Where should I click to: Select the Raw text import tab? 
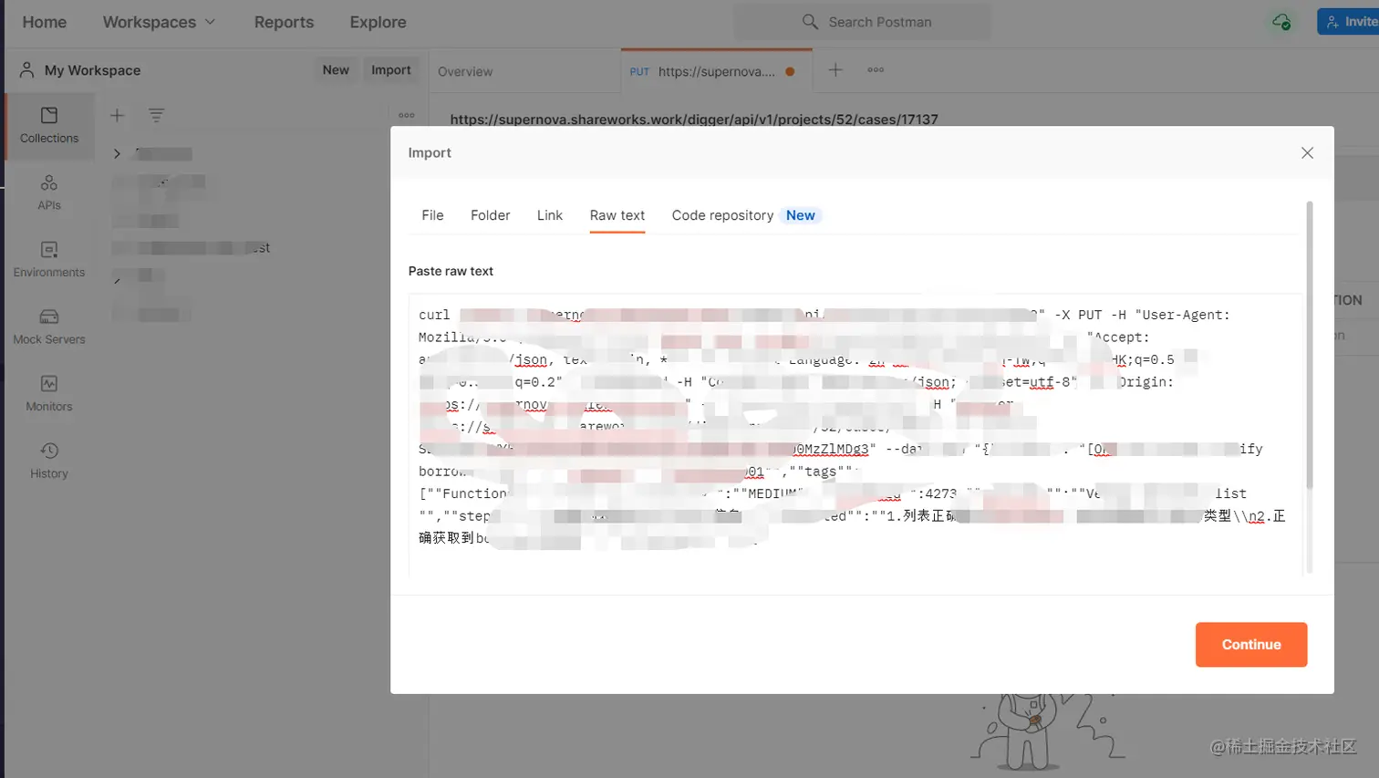tap(617, 215)
